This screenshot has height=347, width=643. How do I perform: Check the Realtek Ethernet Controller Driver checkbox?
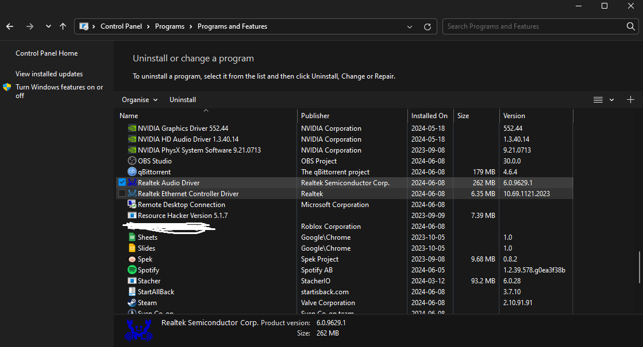pos(122,194)
